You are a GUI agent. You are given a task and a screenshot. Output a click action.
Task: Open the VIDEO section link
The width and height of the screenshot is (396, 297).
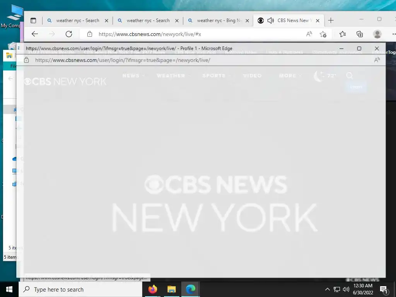click(252, 75)
